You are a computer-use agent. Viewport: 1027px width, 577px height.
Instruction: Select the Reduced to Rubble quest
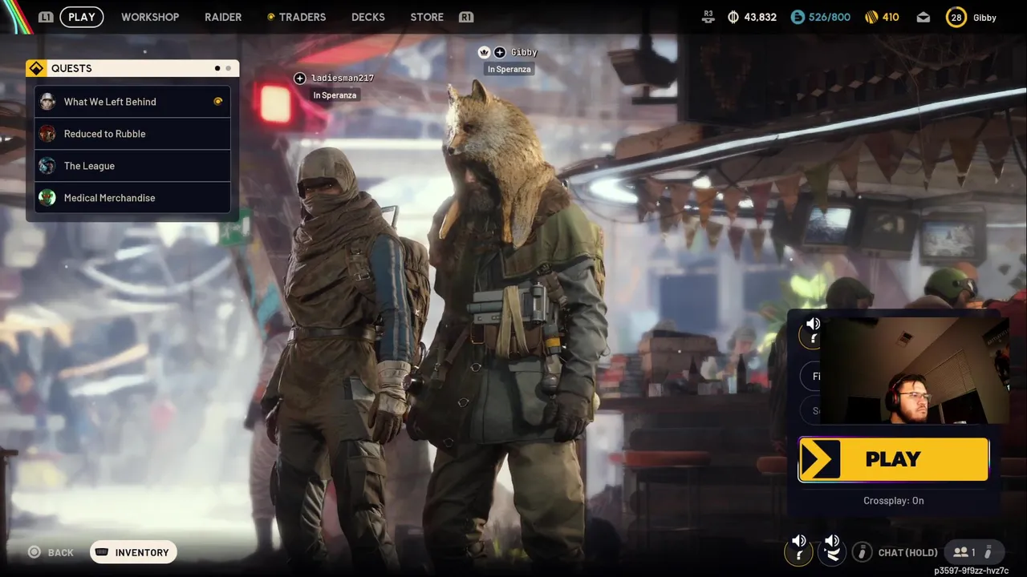(132, 134)
